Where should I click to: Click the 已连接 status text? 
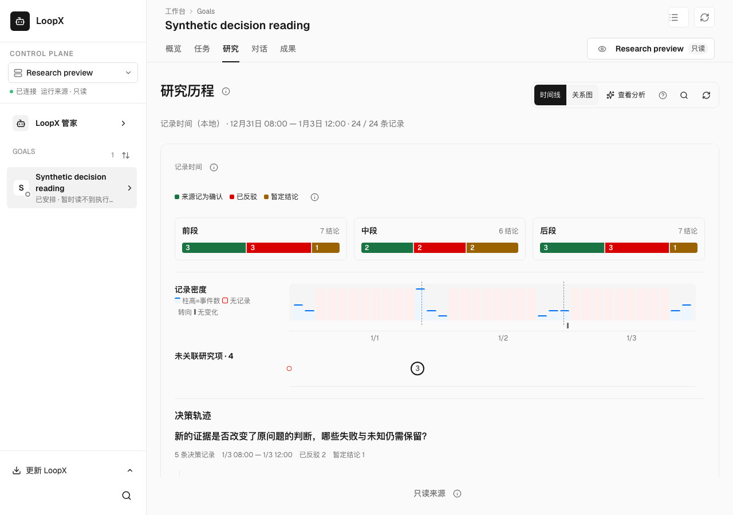tap(26, 92)
